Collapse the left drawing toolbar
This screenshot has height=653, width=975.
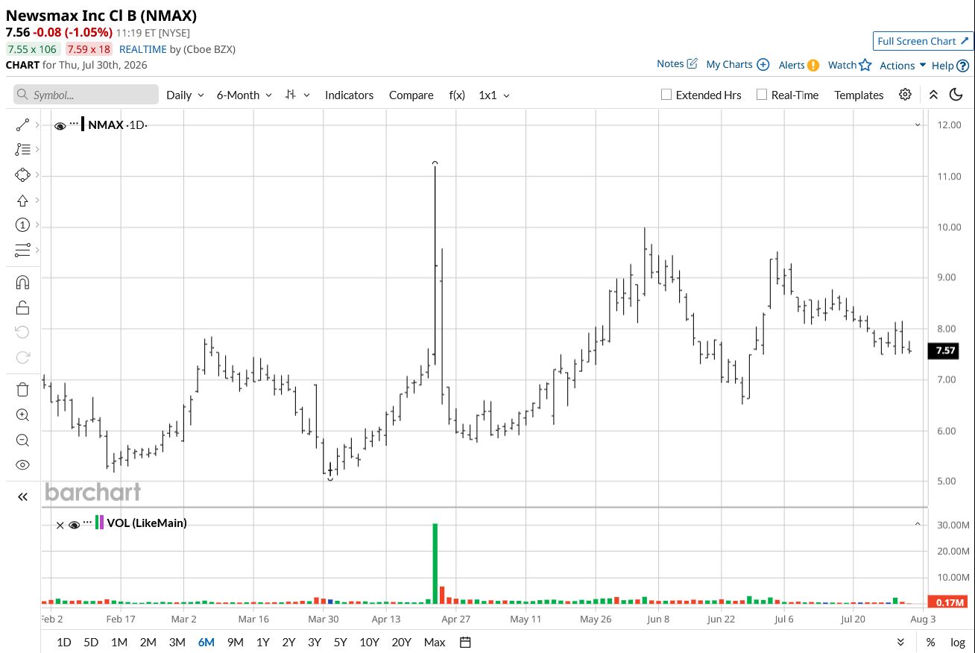pyautogui.click(x=22, y=496)
